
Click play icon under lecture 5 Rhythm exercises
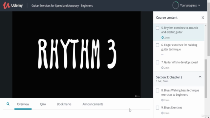click(x=162, y=38)
